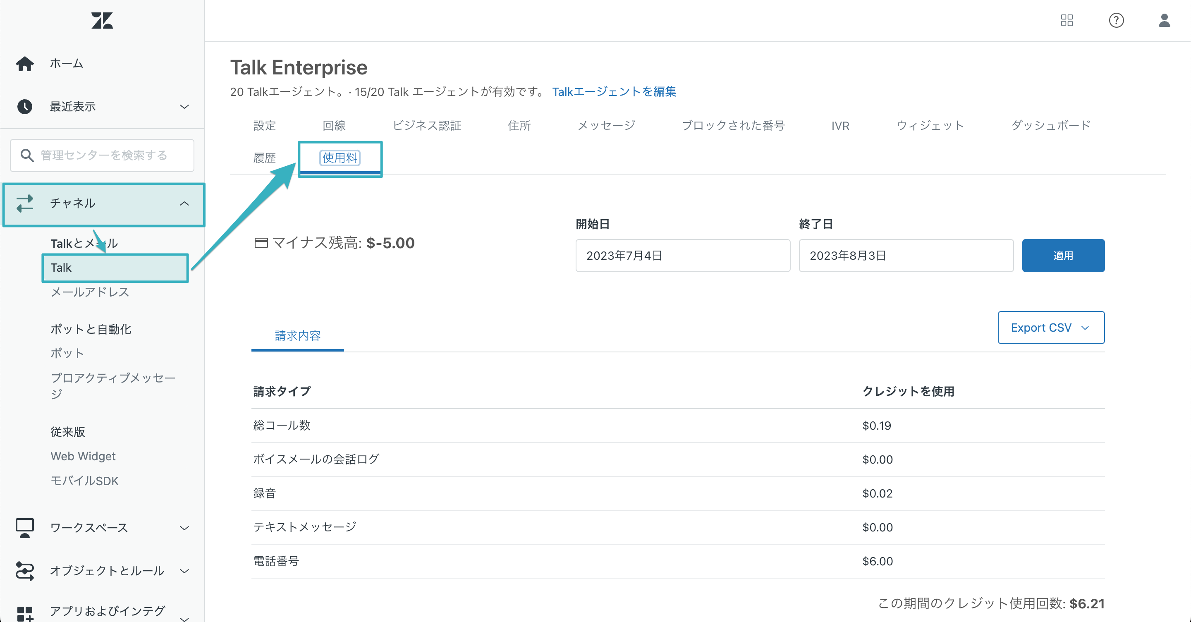This screenshot has height=622, width=1191.
Task: Click the $6.00 credit value
Action: (x=878, y=562)
